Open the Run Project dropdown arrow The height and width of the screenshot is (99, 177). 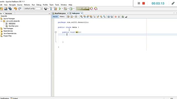pos(63,9)
